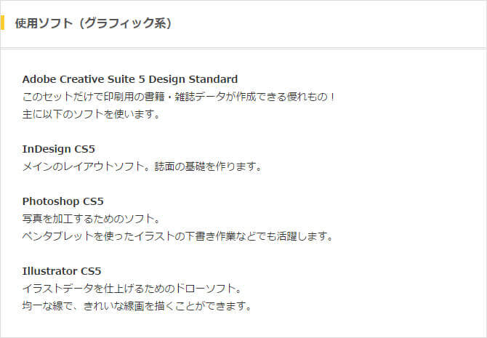
Task: Click the heading 使用ソフト(グラフィック系)
Action: click(93, 23)
